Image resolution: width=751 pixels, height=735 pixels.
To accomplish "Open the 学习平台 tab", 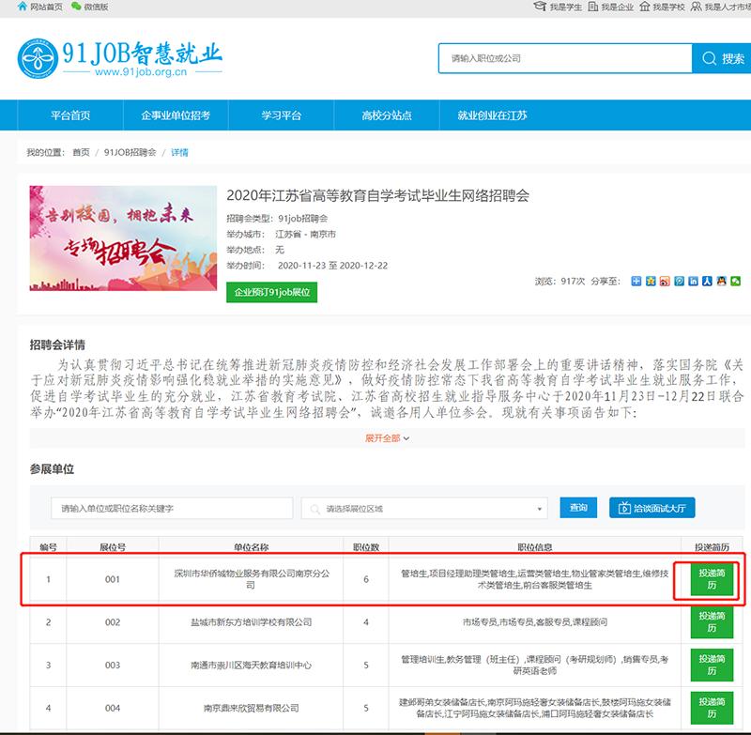I will (281, 115).
